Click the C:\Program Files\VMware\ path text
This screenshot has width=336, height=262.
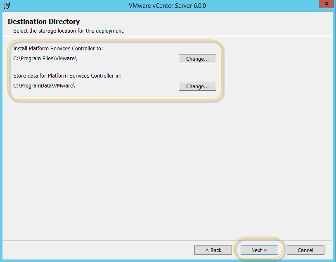click(x=45, y=59)
